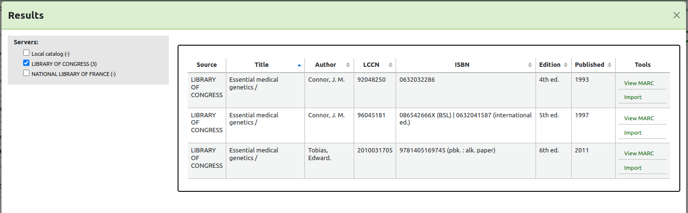Click the LCCN column sort icon
This screenshot has height=213, width=688.
(x=390, y=65)
